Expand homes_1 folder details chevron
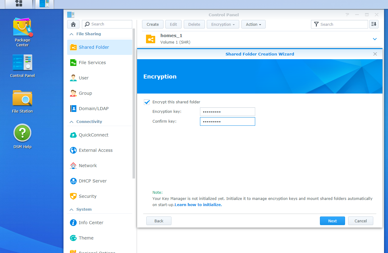This screenshot has height=253, width=388. [375, 39]
